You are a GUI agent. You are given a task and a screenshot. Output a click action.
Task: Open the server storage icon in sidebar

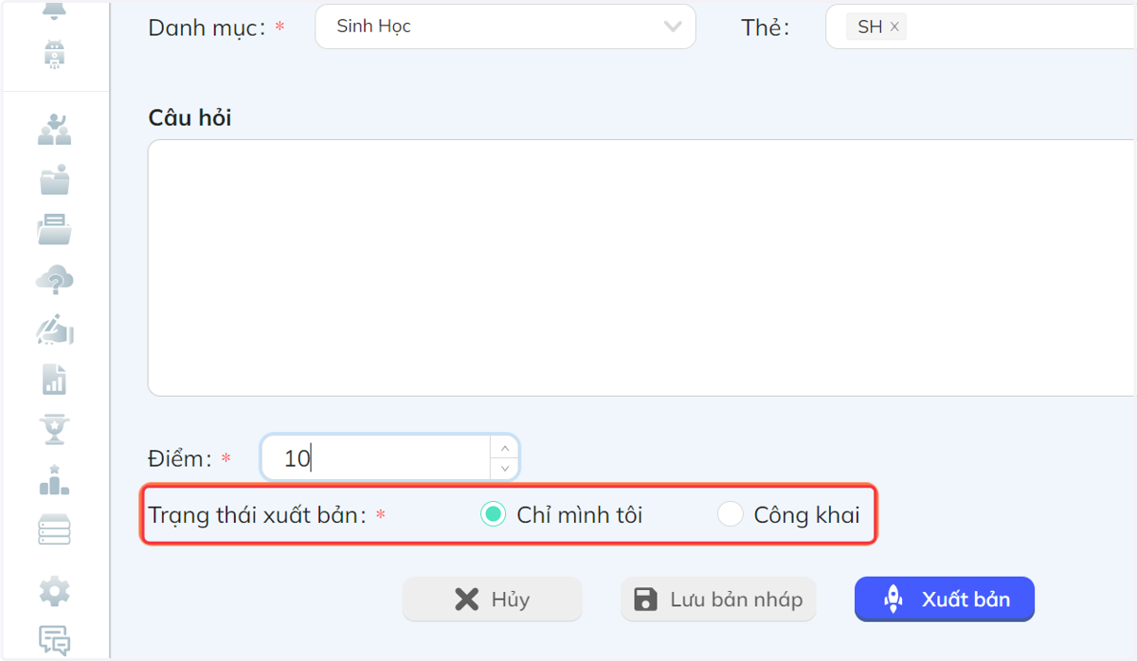(x=54, y=529)
